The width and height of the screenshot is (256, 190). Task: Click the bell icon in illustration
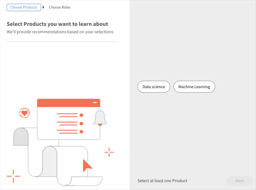[x=100, y=118]
